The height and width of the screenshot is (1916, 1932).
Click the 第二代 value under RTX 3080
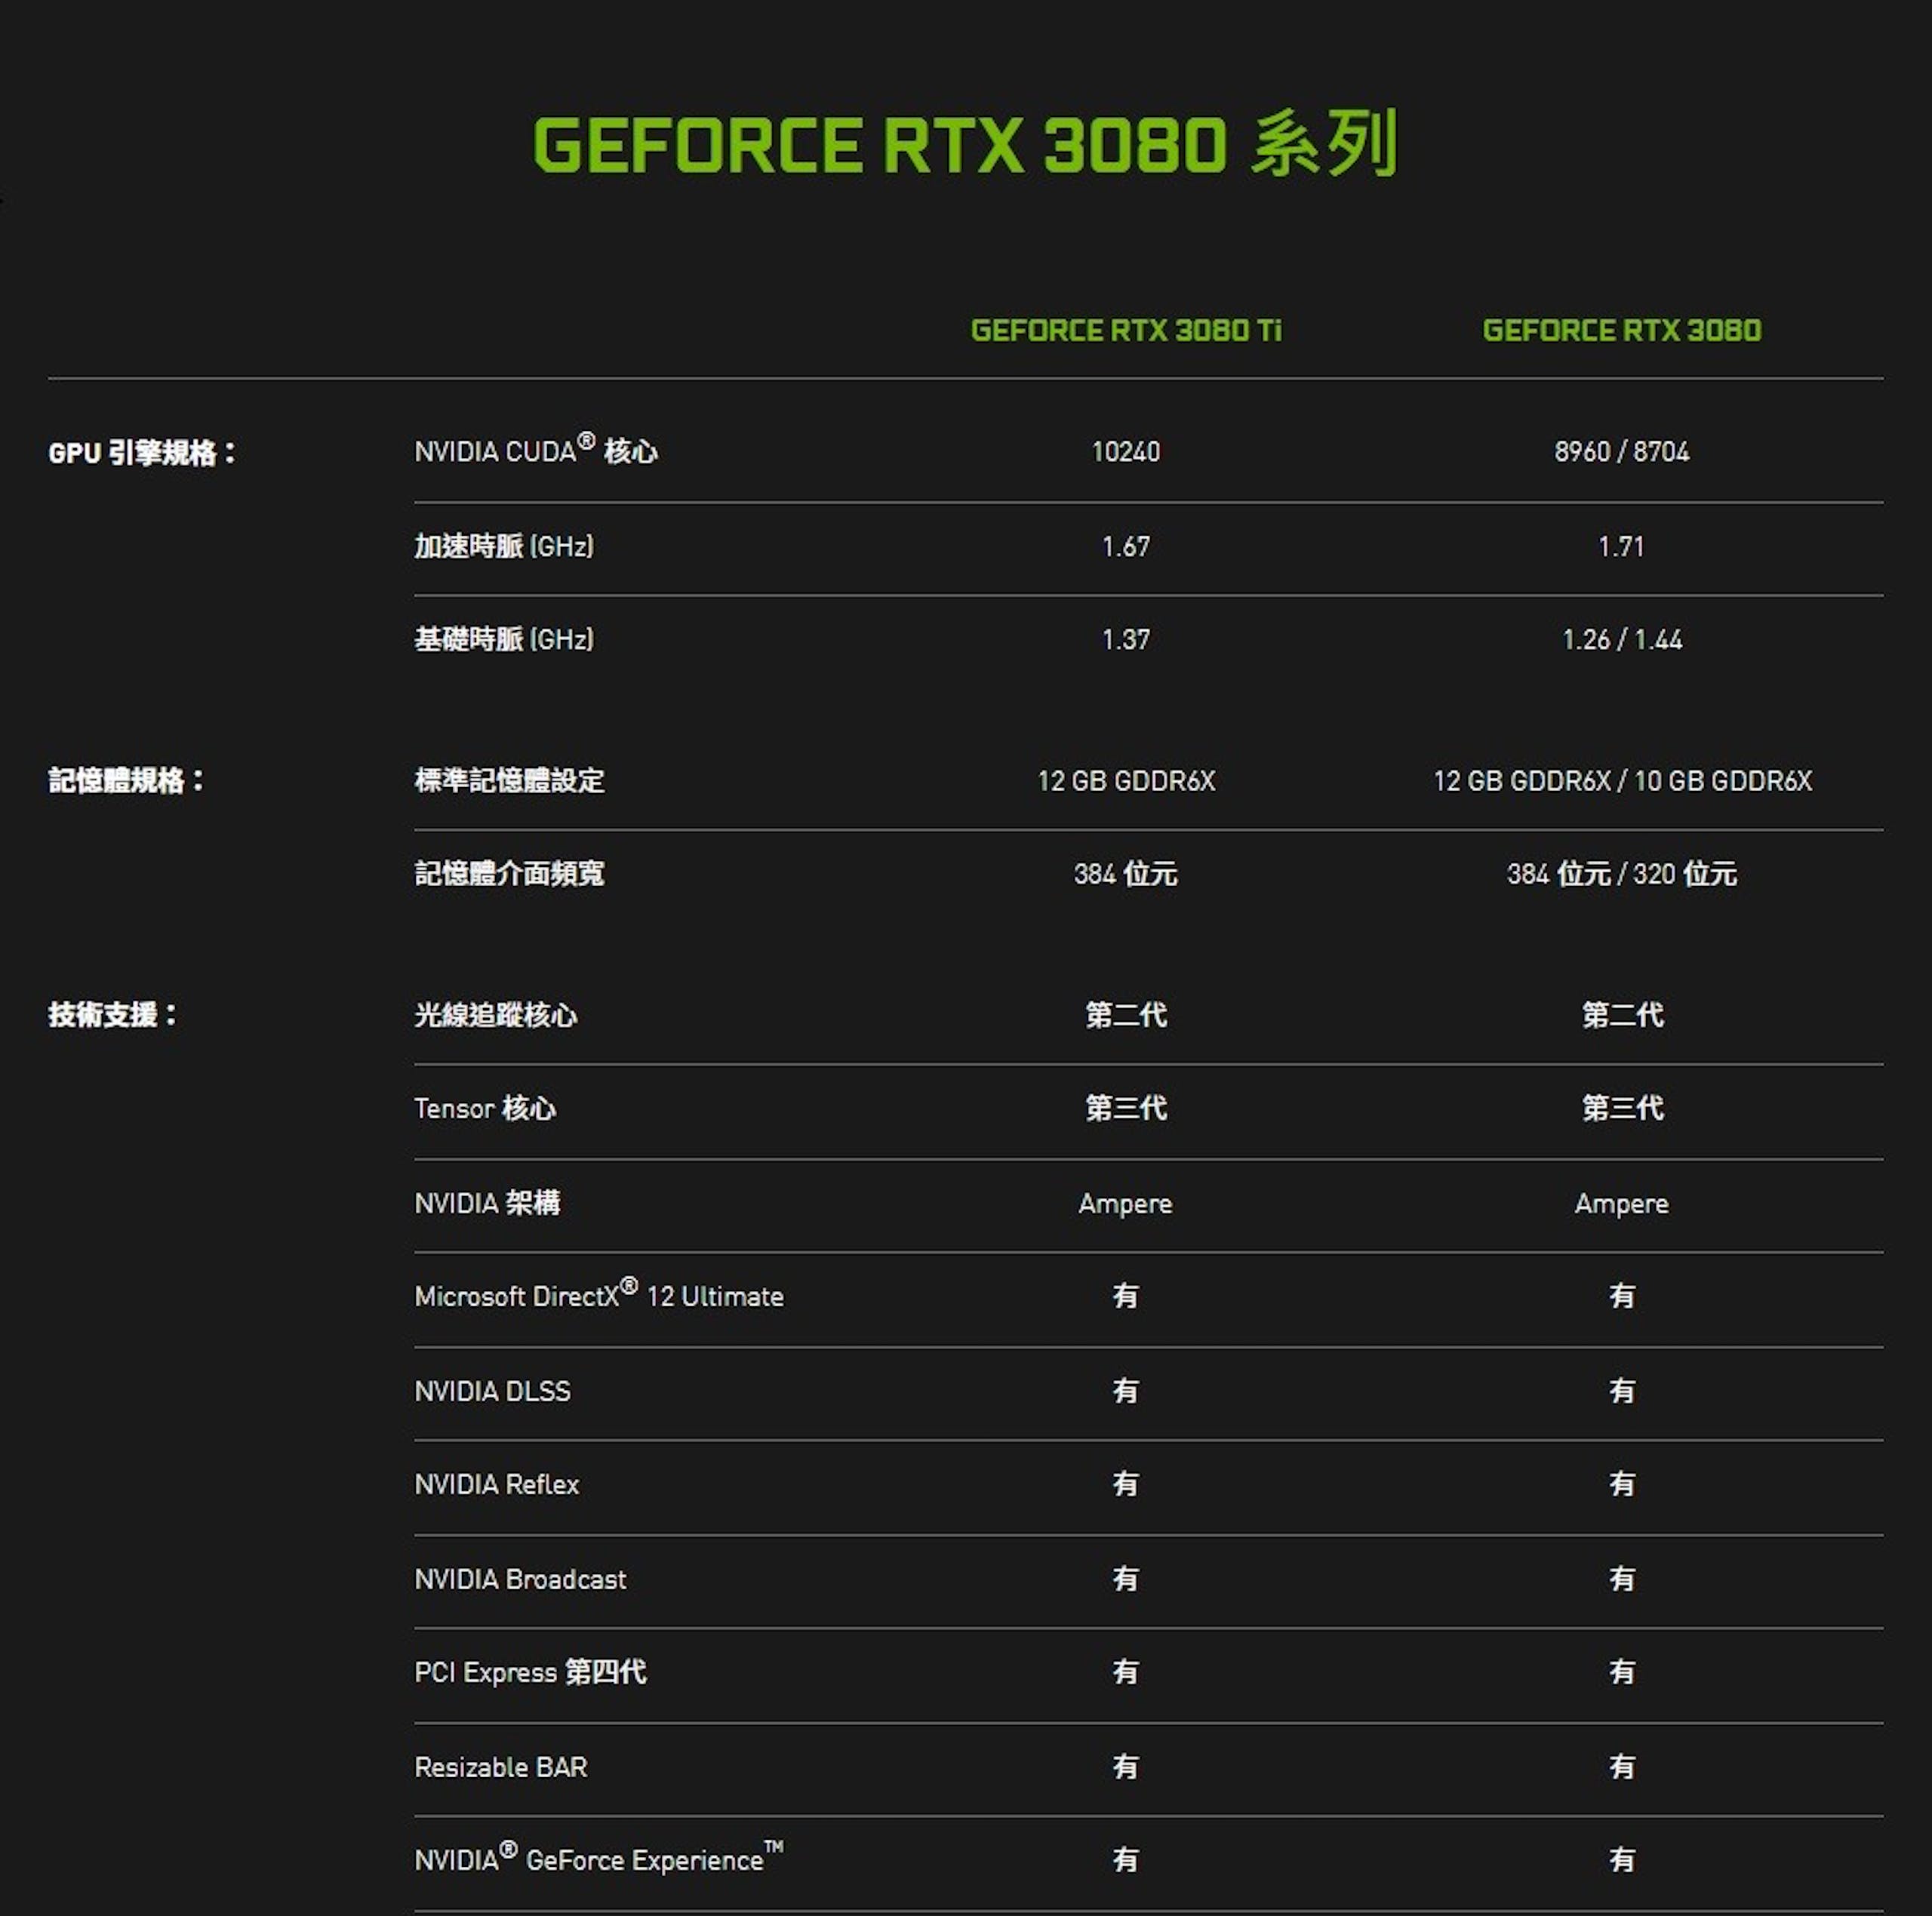pyautogui.click(x=1622, y=1014)
